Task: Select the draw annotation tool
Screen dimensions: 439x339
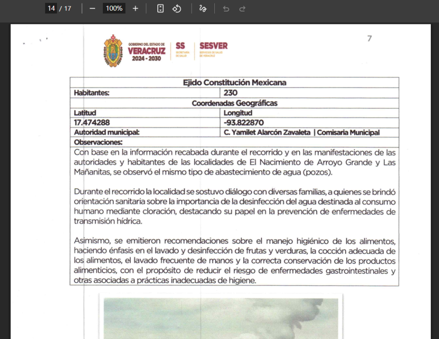Action: pos(203,9)
